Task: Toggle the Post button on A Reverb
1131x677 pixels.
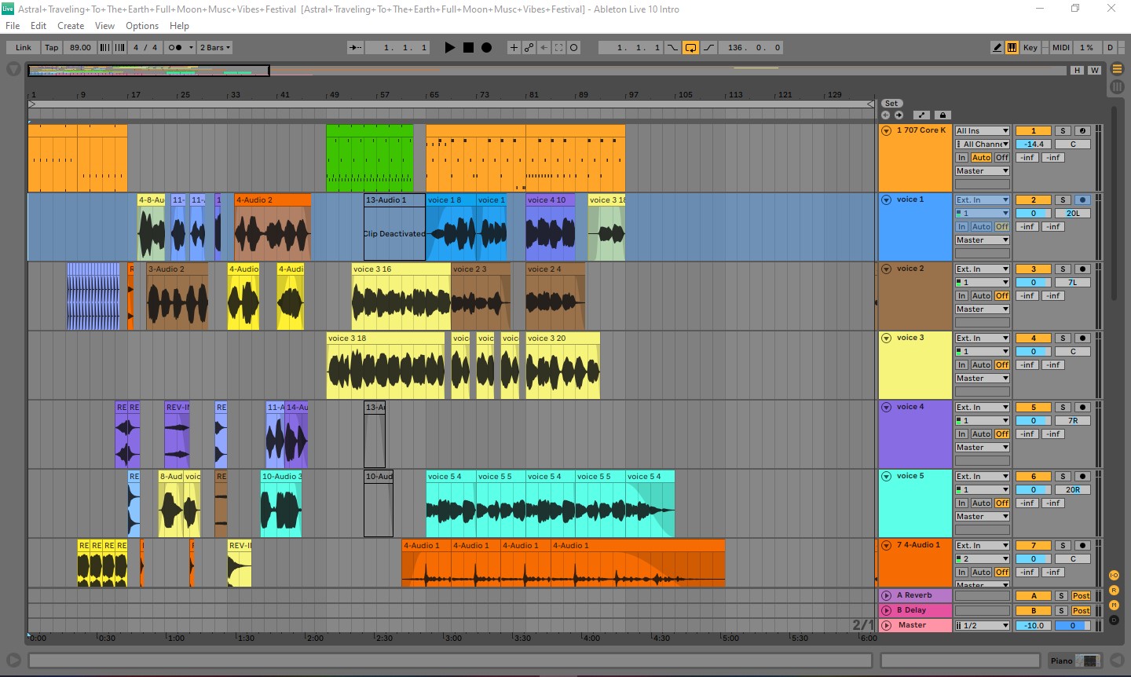Action: tap(1082, 596)
